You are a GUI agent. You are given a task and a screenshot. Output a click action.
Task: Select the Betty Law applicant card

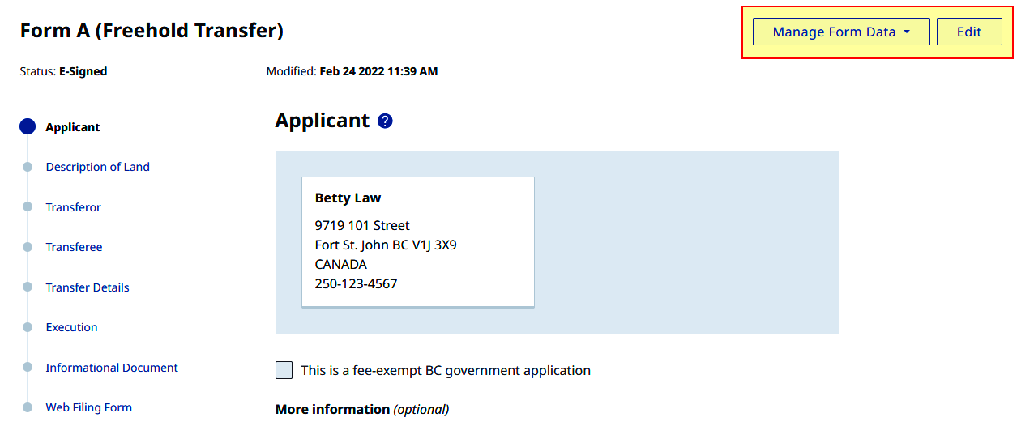point(418,242)
